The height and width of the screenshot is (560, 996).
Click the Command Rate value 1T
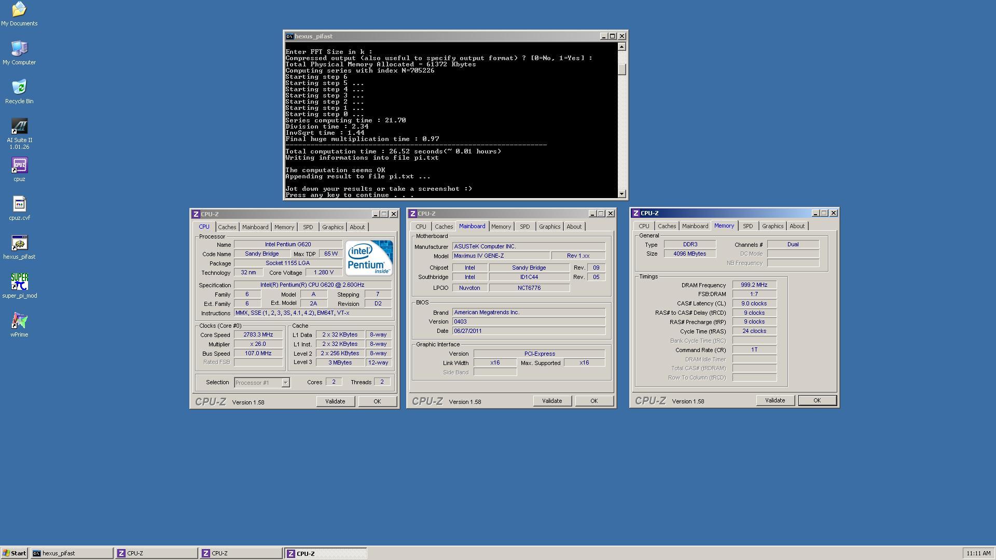[x=754, y=350]
